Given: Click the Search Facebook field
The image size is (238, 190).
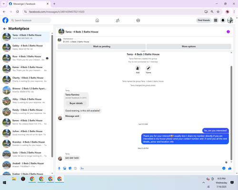Looking at the screenshot, I should click(x=30, y=20).
